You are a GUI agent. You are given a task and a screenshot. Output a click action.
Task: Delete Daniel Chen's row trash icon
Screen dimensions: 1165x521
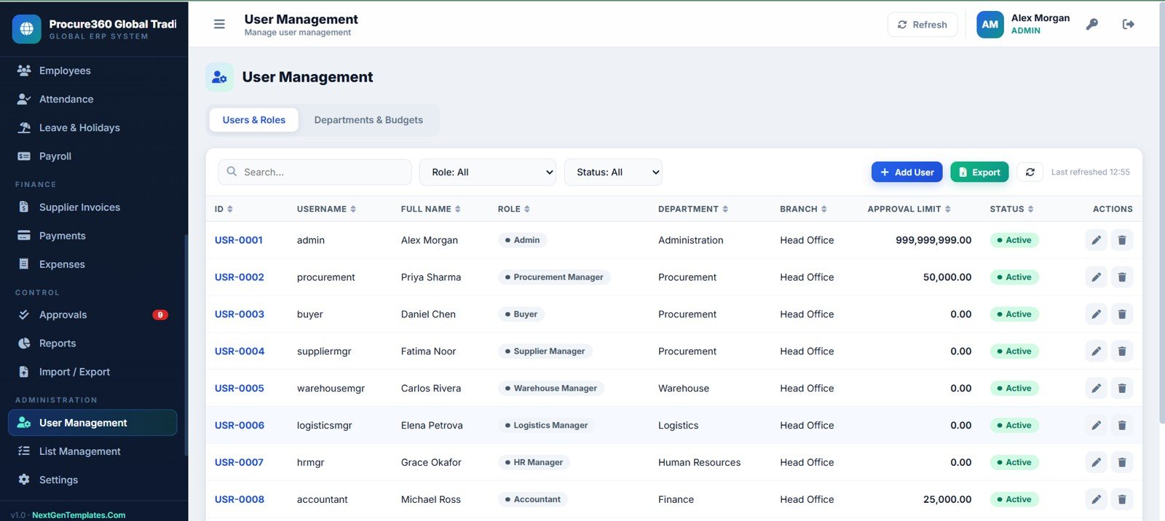(1122, 314)
